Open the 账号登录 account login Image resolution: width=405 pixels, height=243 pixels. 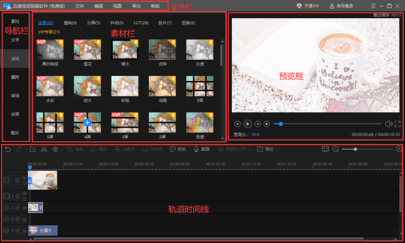click(x=341, y=6)
